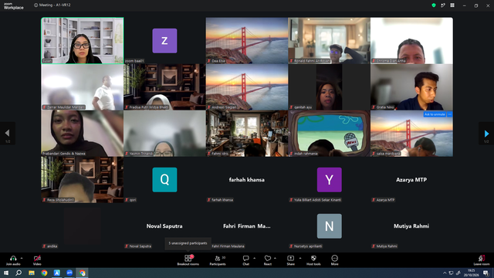
Task: Select indah rahmania's video tile
Action: point(330,134)
